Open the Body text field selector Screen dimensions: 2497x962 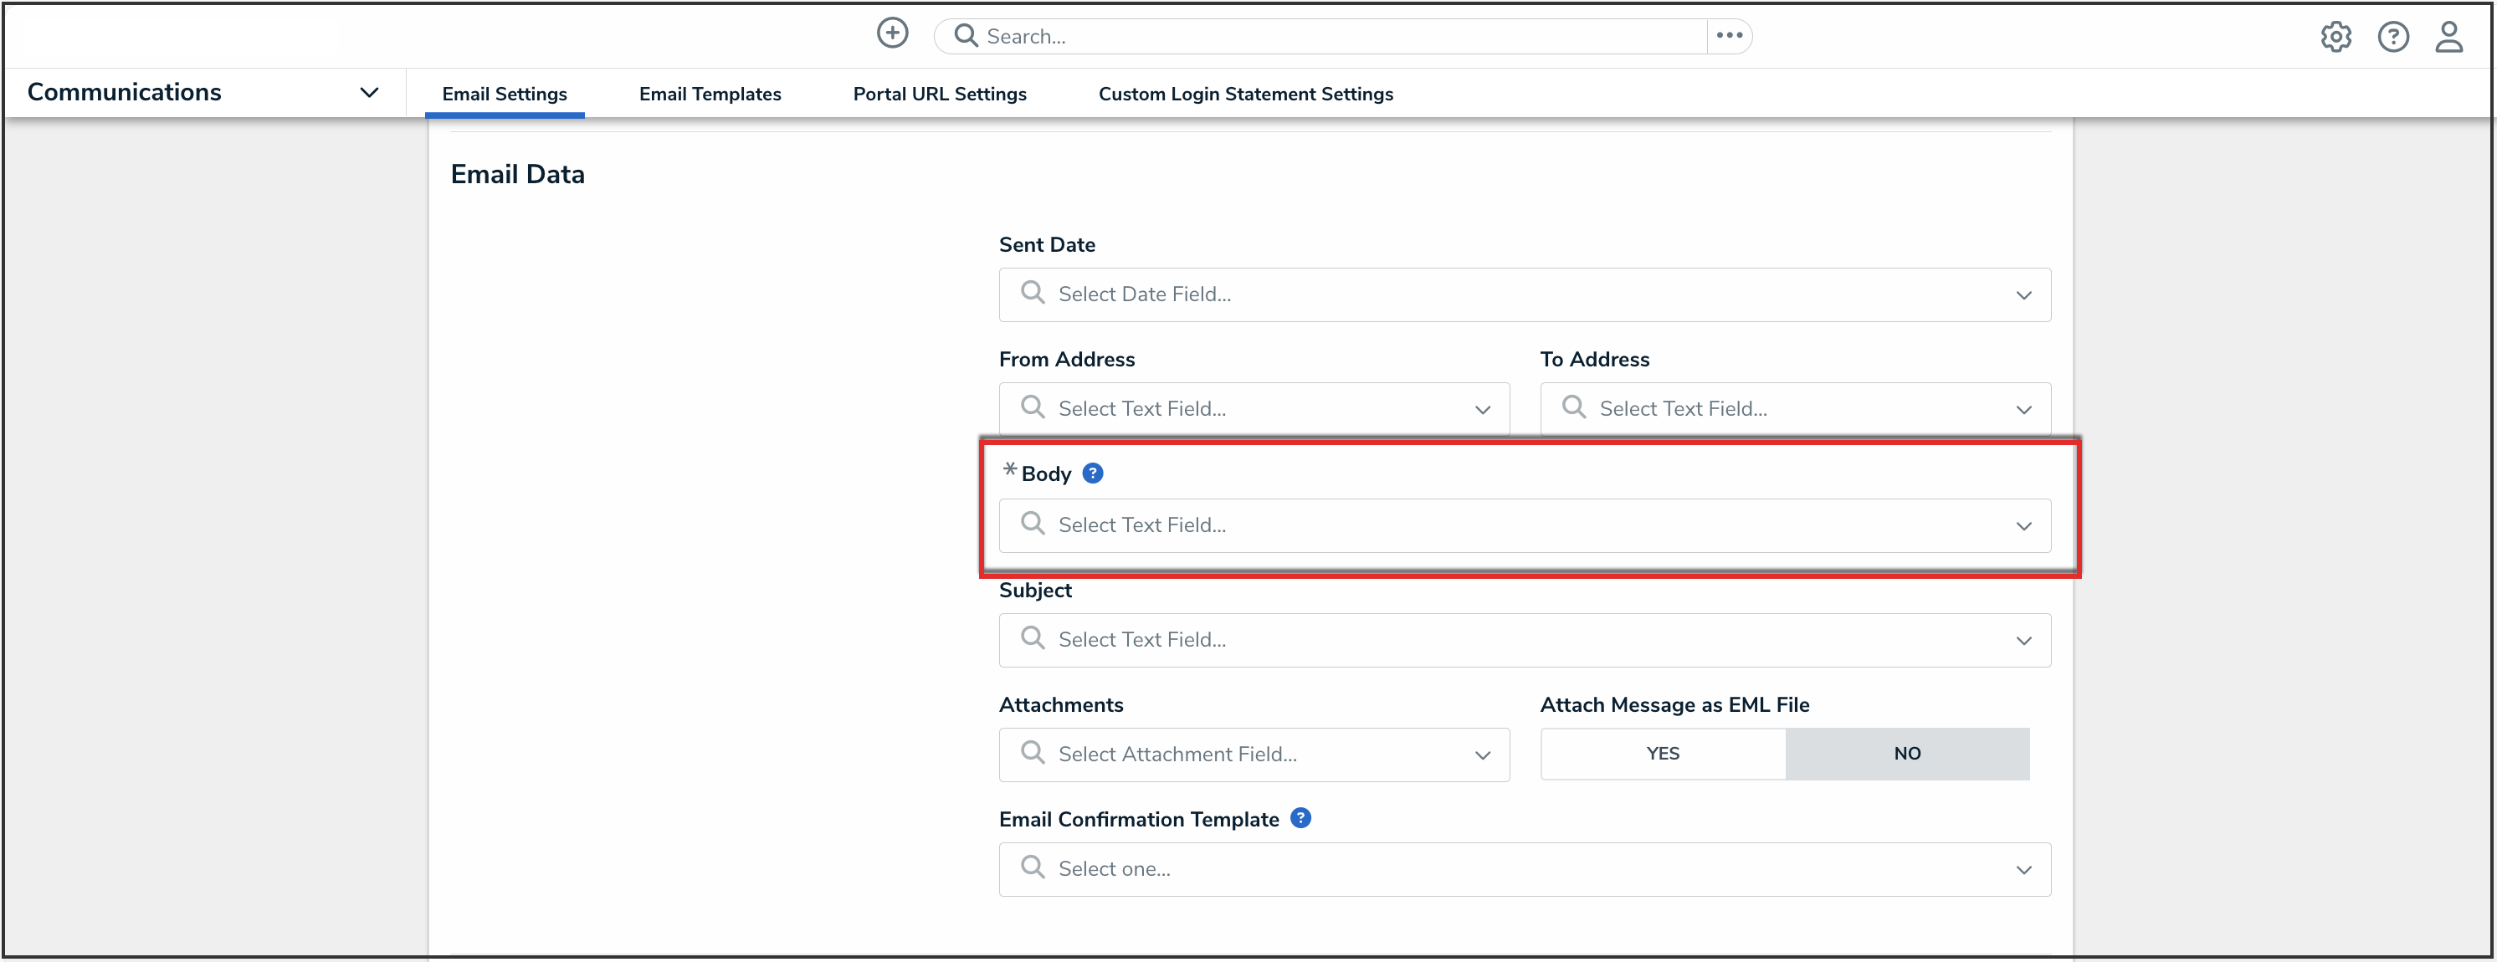pos(1524,525)
